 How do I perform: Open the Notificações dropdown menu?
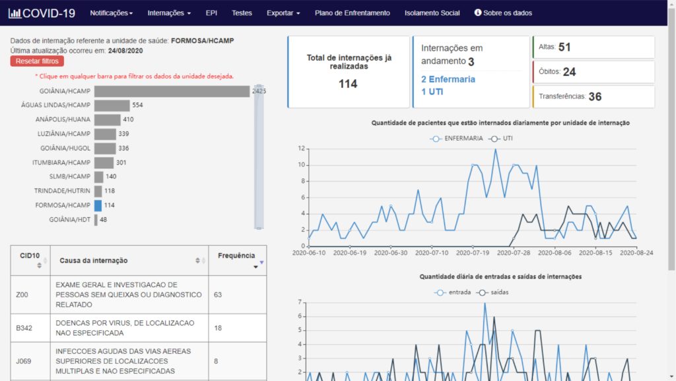pyautogui.click(x=111, y=13)
